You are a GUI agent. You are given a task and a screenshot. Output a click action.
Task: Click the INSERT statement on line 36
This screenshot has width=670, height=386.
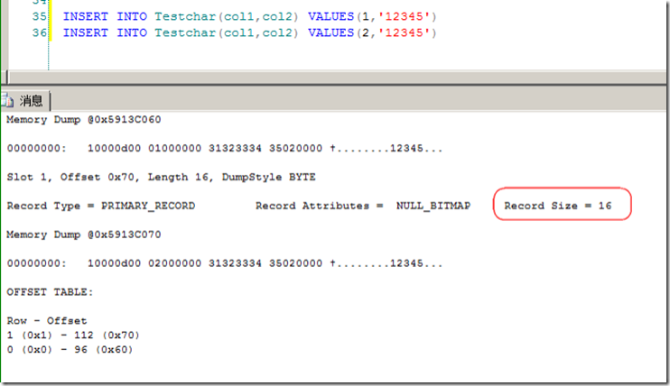[x=250, y=32]
